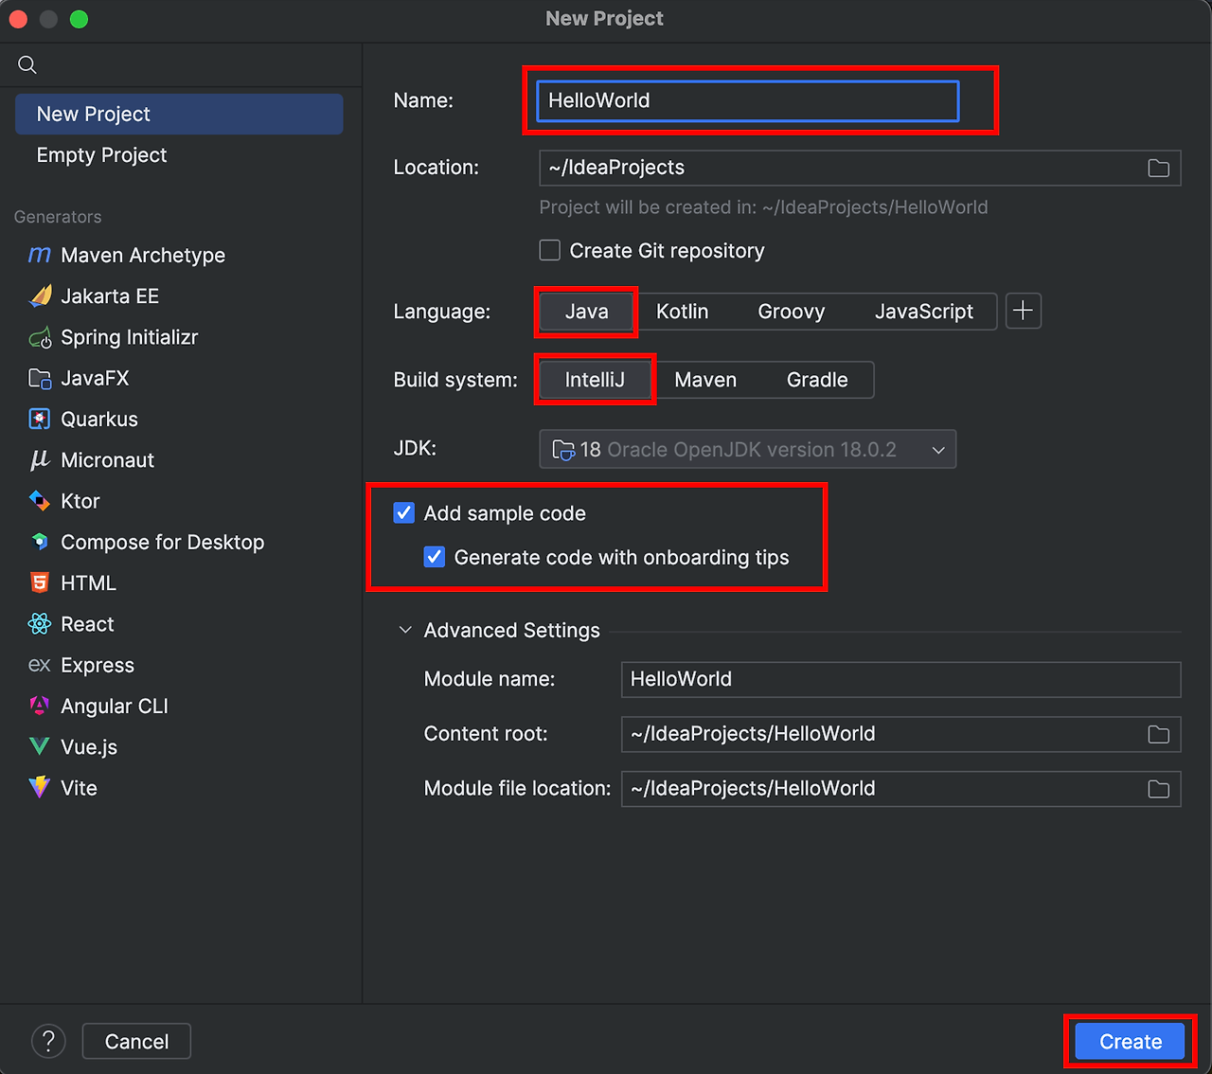Click the Module name field
This screenshot has width=1212, height=1074.
click(x=900, y=679)
